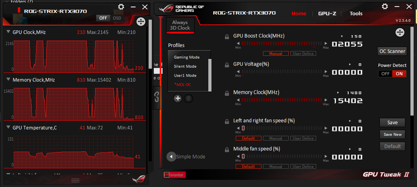Click the link chain icon between windows
The image size is (417, 187).
coord(157,97)
